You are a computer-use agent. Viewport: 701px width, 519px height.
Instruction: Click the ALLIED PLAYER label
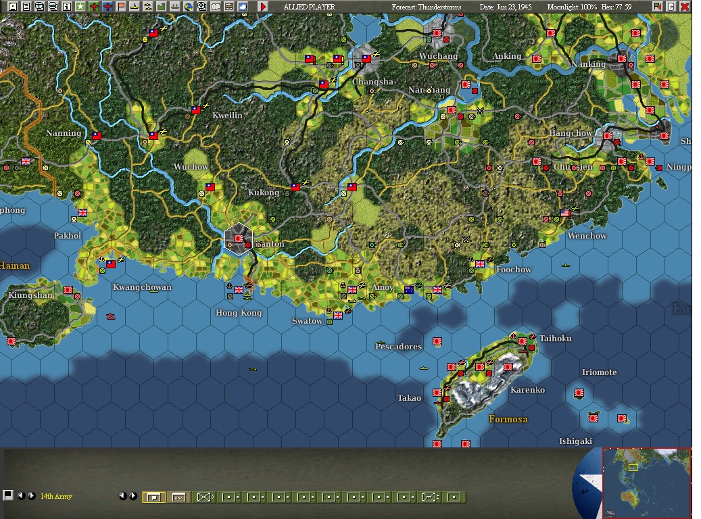[309, 7]
